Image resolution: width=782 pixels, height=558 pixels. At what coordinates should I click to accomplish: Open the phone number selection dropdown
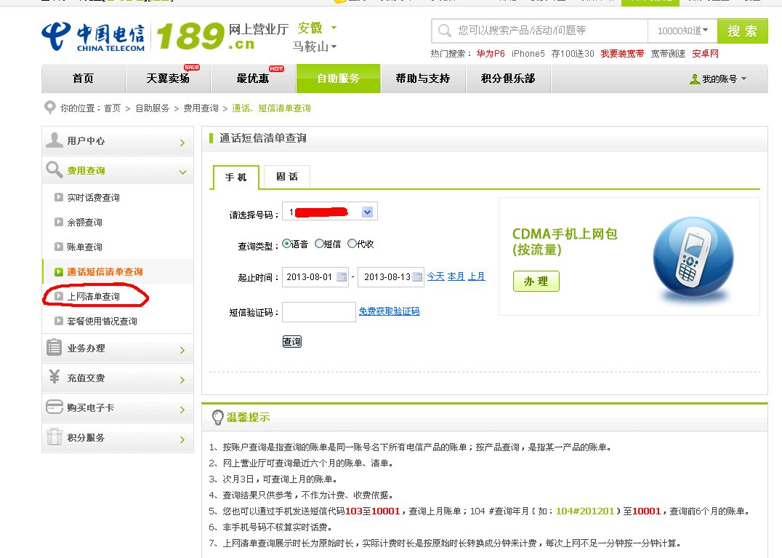point(368,211)
